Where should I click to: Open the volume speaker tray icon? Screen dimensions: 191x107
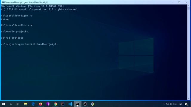coord(171,104)
